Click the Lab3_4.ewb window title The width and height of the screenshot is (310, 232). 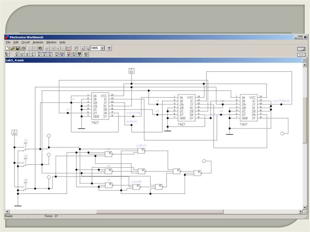tap(15, 60)
